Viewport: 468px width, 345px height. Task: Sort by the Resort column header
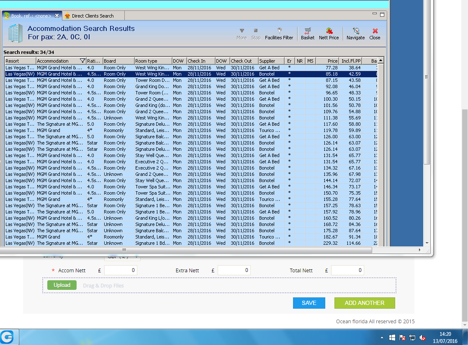click(20, 61)
